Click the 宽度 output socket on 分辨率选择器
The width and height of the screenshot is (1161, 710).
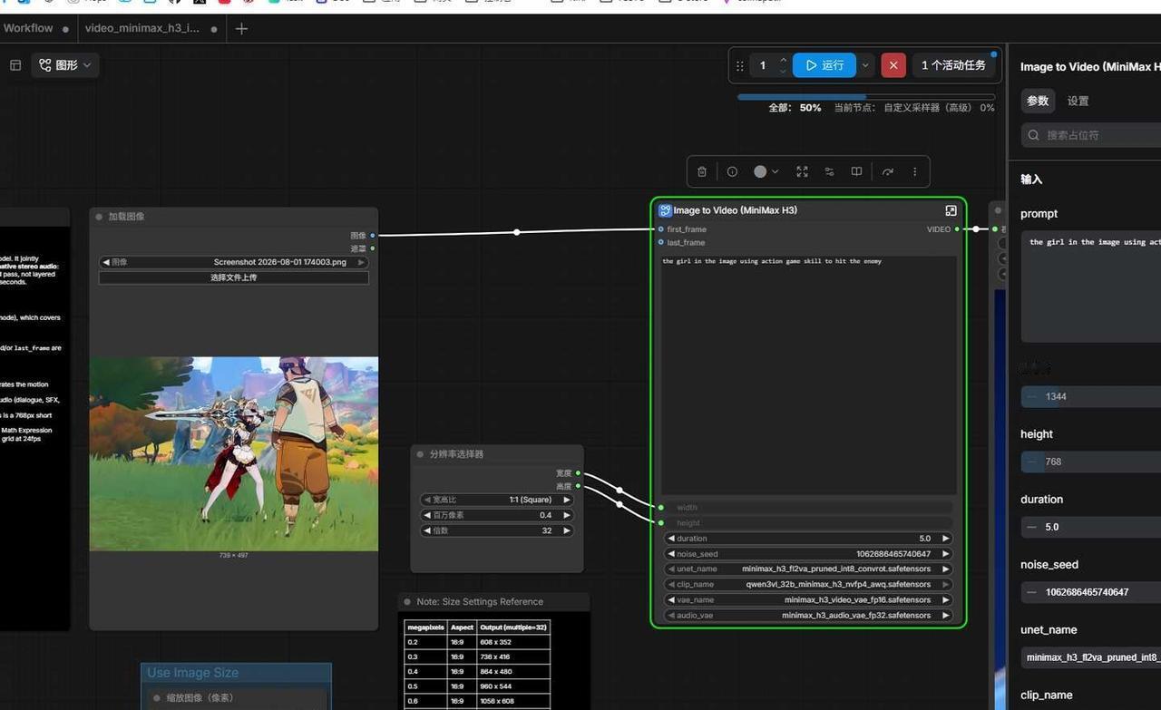pyautogui.click(x=579, y=473)
